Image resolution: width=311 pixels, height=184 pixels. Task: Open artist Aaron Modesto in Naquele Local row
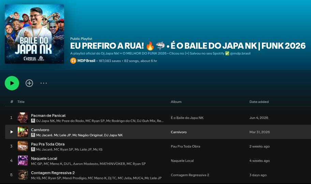(86, 164)
